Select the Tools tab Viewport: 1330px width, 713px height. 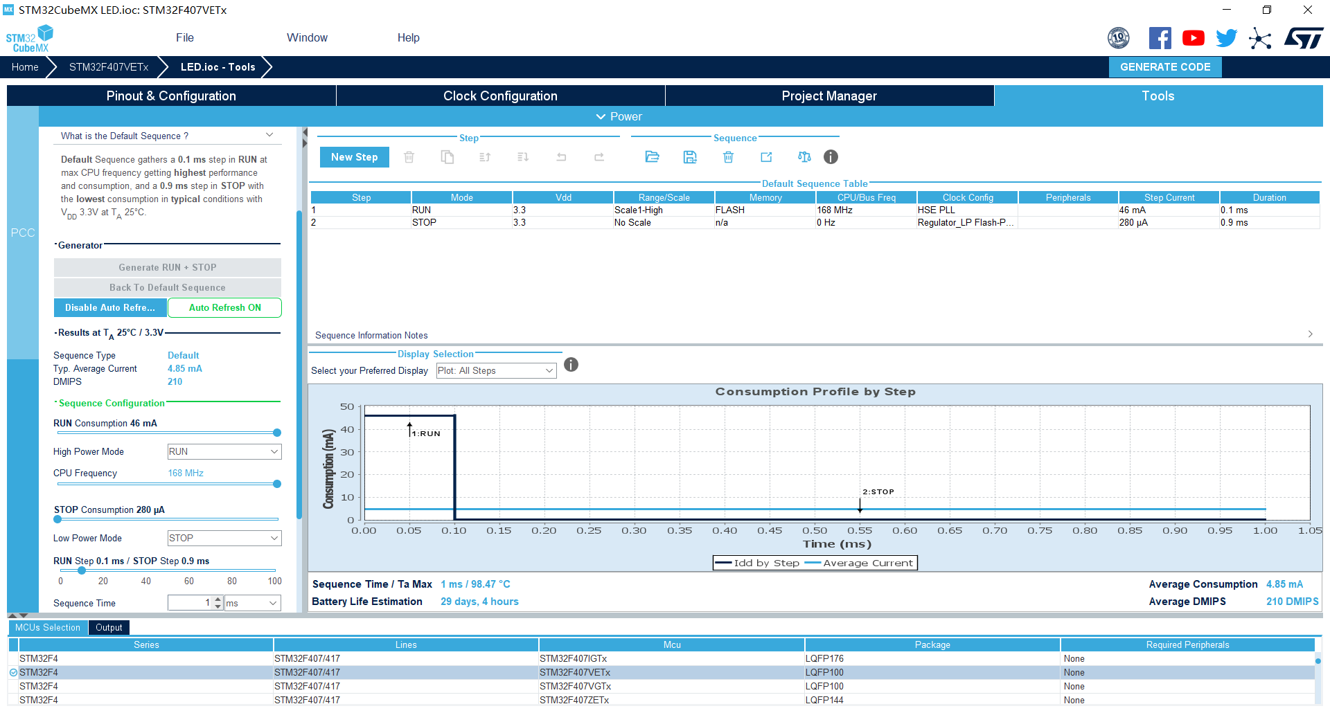coord(1158,96)
